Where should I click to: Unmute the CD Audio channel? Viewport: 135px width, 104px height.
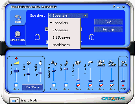pos(78,85)
